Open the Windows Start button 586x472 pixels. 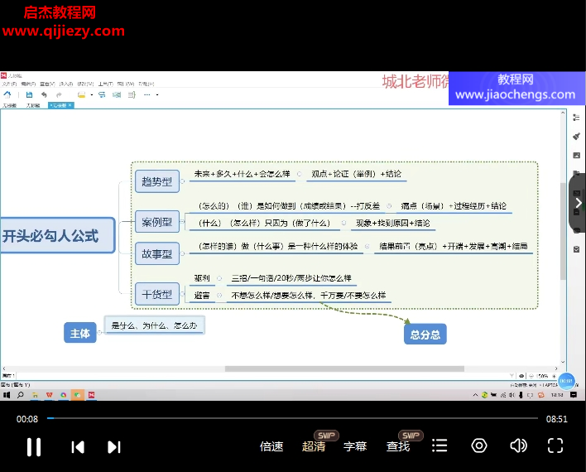[7, 395]
